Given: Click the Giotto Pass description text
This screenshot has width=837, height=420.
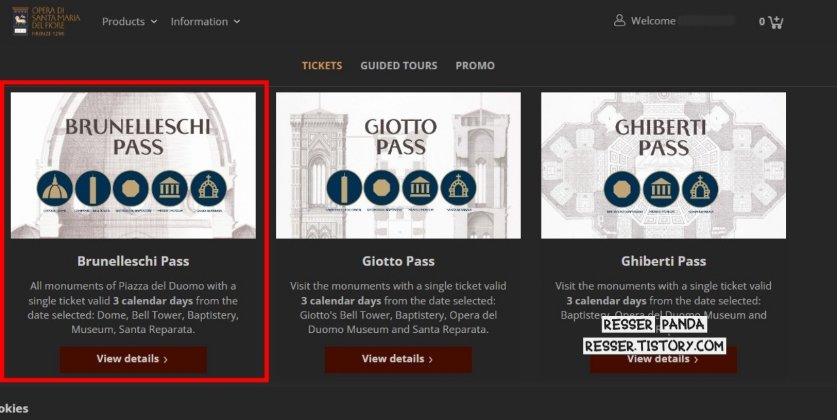Looking at the screenshot, I should pyautogui.click(x=398, y=307).
